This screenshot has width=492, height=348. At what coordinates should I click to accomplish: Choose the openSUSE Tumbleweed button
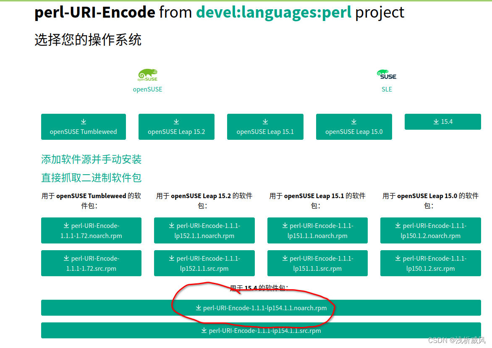(84, 127)
